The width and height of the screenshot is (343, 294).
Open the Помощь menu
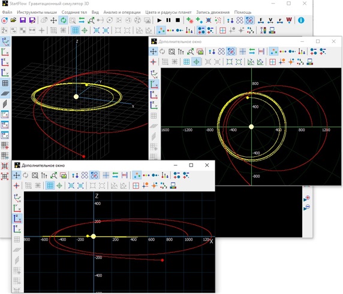(243, 12)
